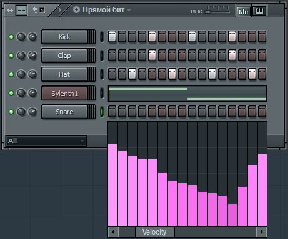
Task: Click the dashed pattern-length box icon
Action: coord(22,10)
